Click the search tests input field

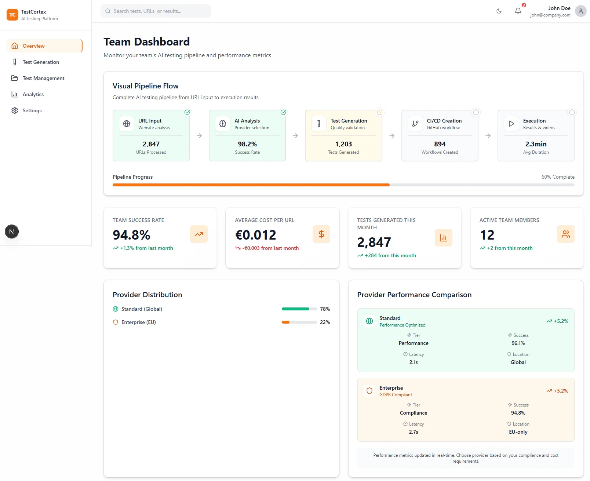[x=156, y=11]
